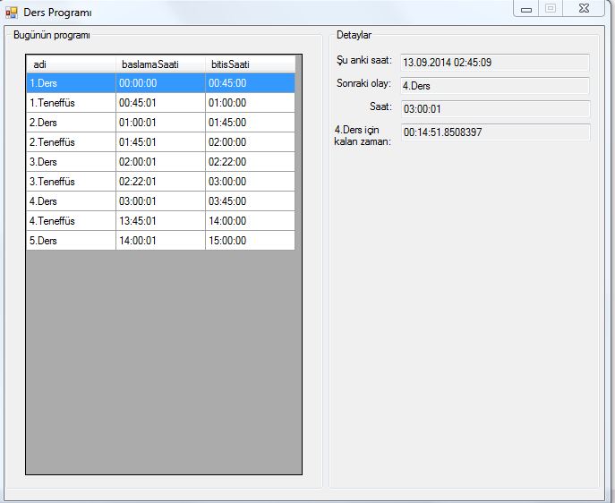
Task: Click end time 00:45:00 of 1.Ders
Action: point(250,83)
